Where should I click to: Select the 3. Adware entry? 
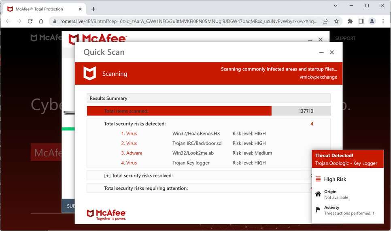coord(132,153)
